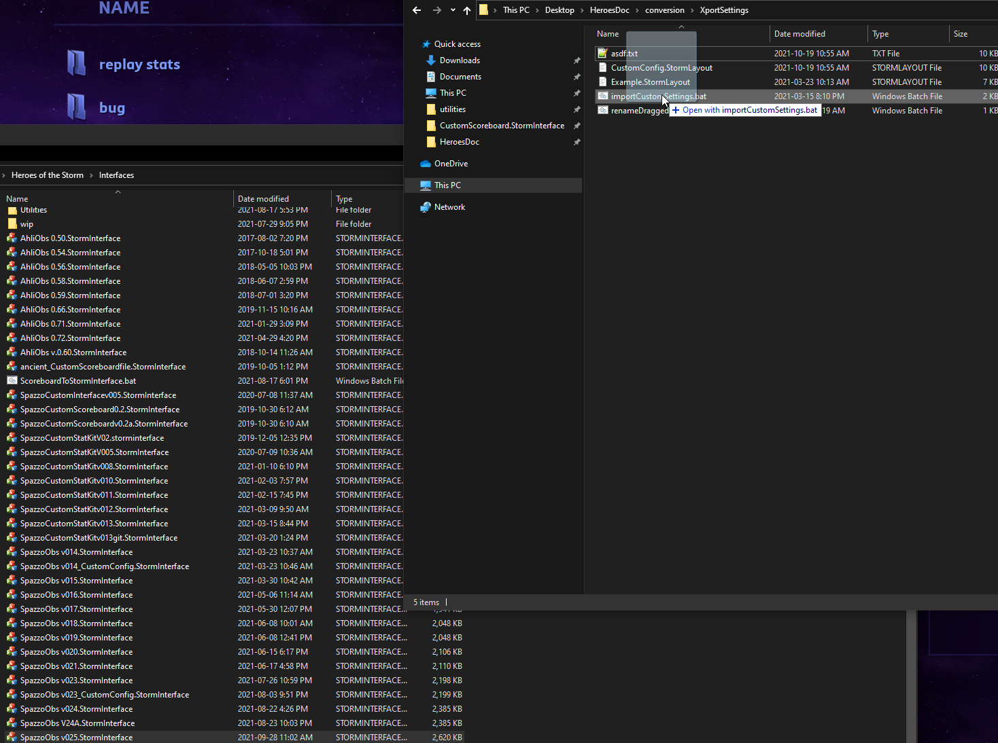Click 'Interfaces' breadcrumb segment

point(116,175)
